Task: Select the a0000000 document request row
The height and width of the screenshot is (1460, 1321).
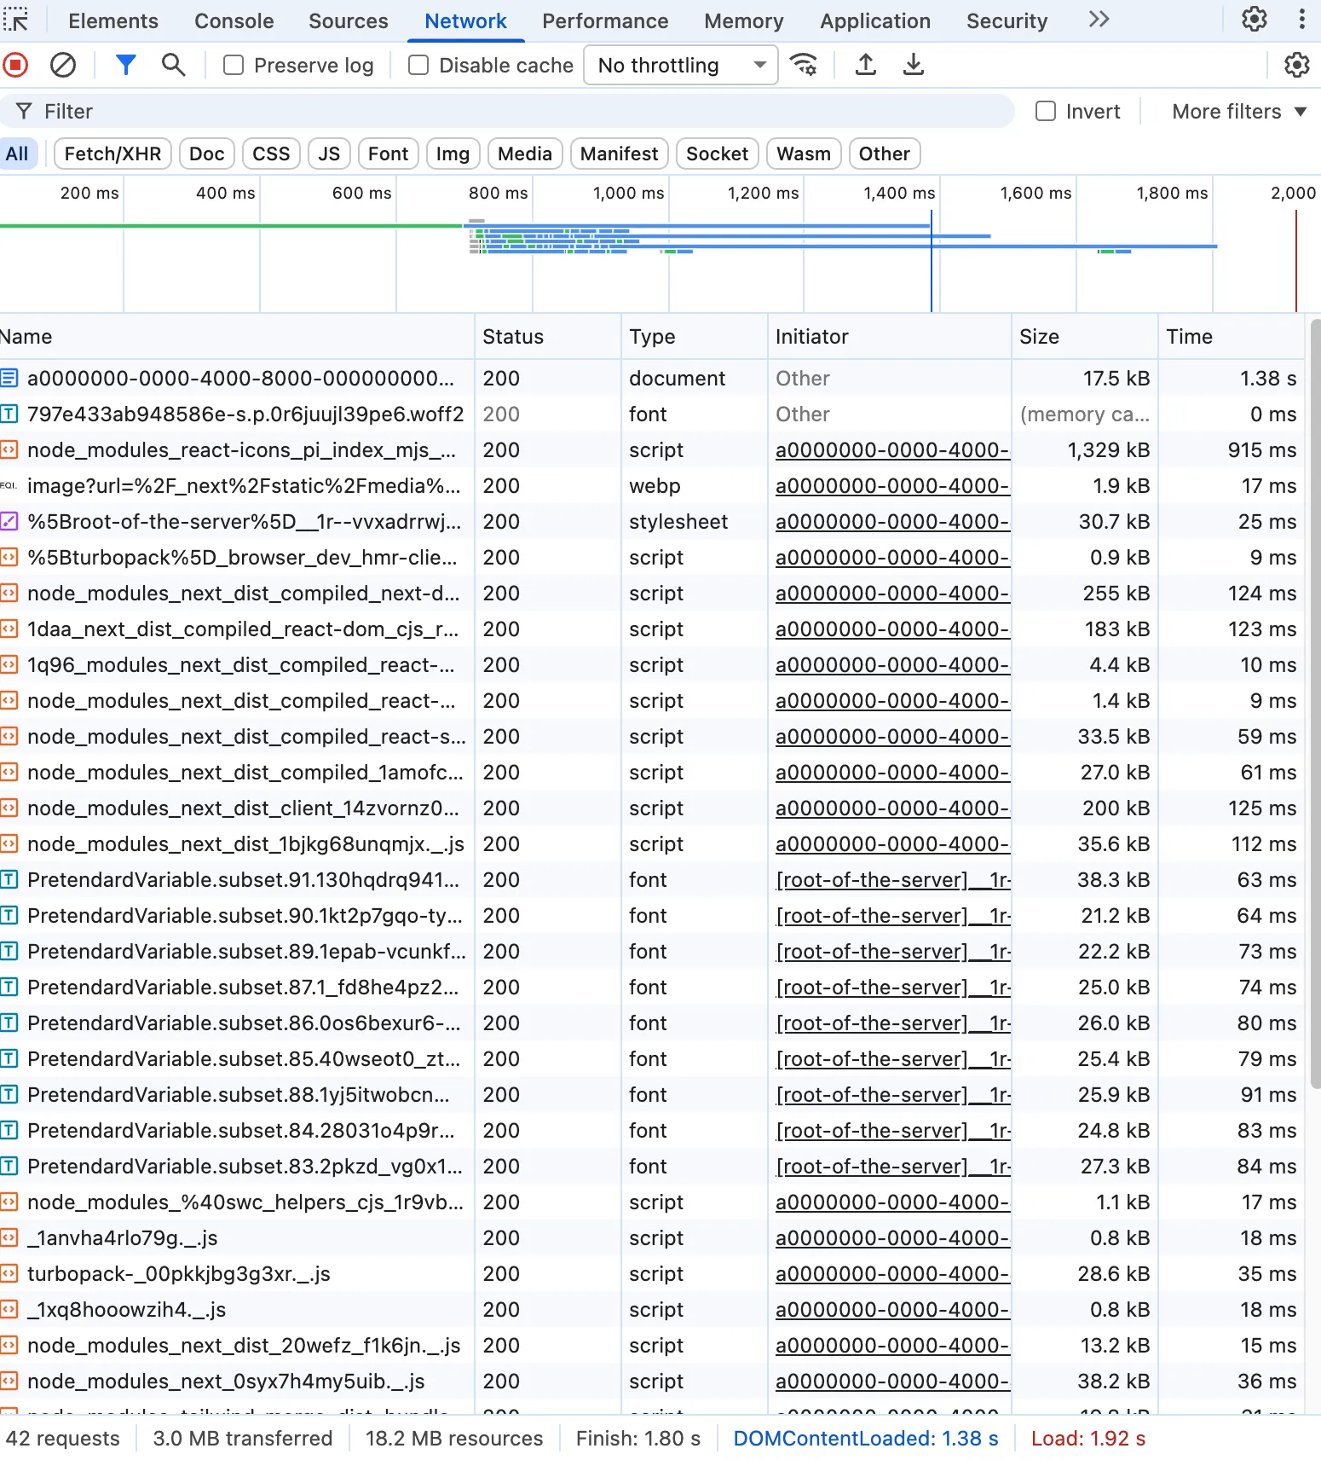Action: (x=652, y=379)
